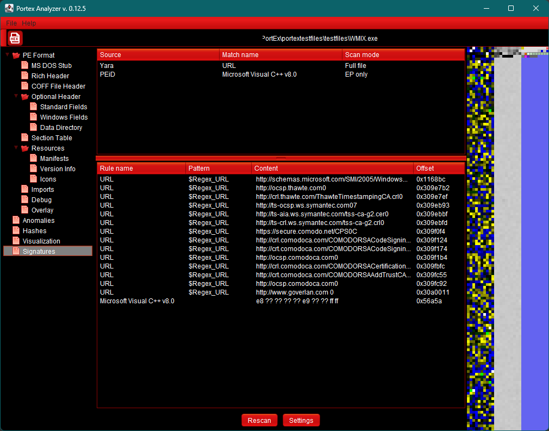Click the Visualization file icon
This screenshot has height=431, width=549.
16,241
